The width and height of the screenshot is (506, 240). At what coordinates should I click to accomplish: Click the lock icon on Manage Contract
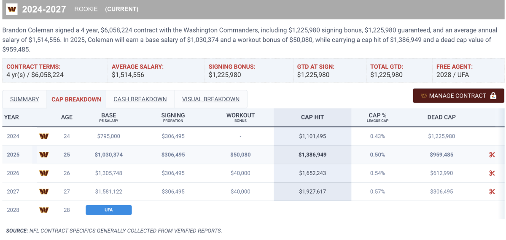tap(493, 96)
